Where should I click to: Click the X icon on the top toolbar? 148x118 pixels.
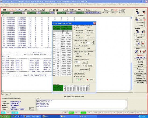tap(50, 10)
